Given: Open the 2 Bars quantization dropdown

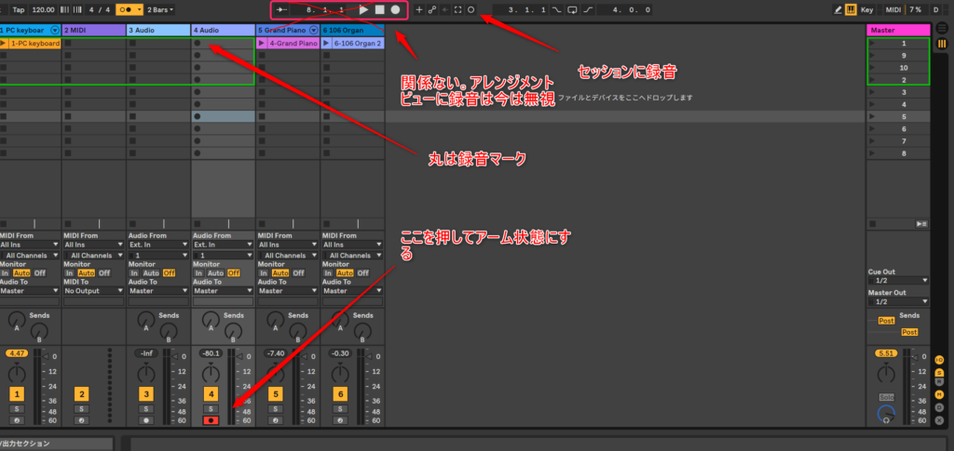Looking at the screenshot, I should point(160,9).
